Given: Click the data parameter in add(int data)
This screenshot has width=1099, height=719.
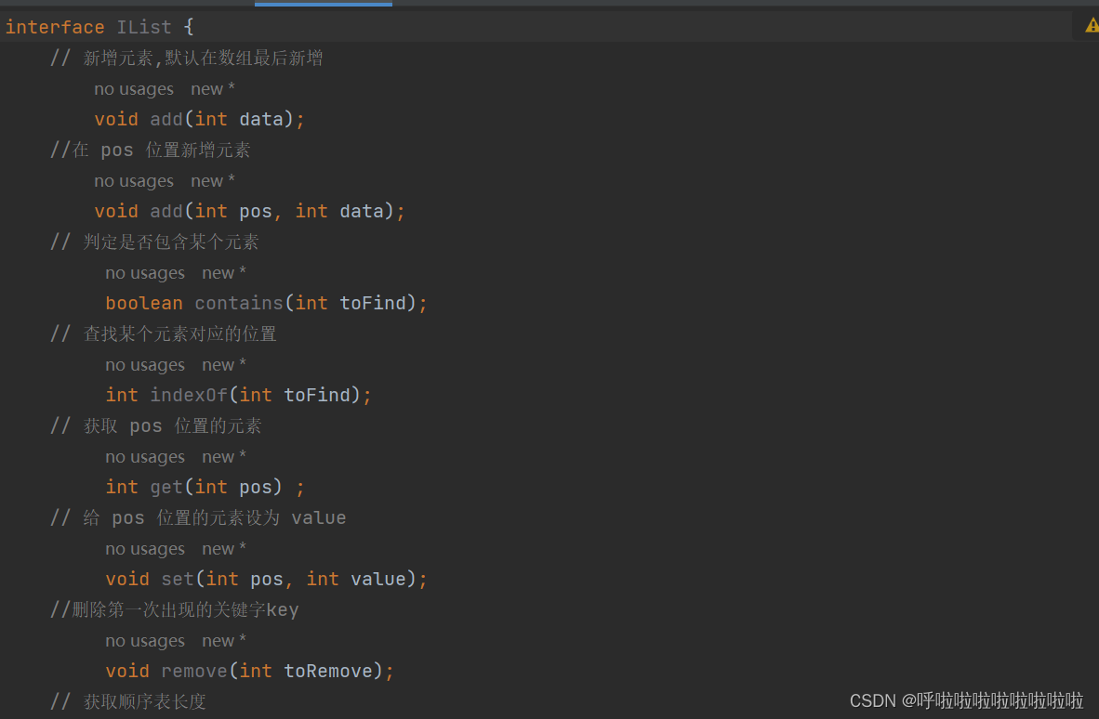Looking at the screenshot, I should [260, 119].
